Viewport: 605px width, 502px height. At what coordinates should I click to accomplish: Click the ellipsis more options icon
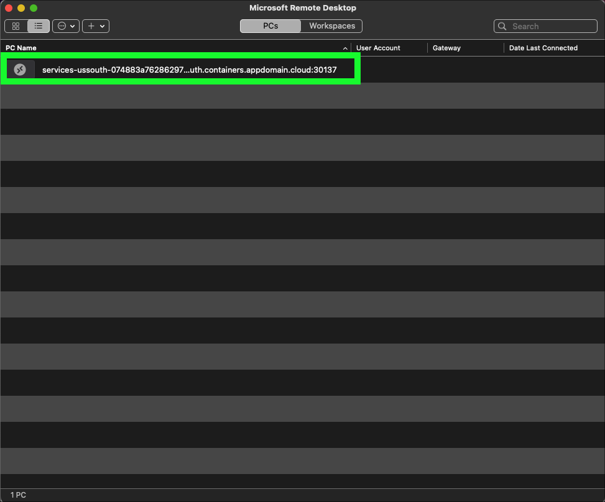[x=62, y=26]
